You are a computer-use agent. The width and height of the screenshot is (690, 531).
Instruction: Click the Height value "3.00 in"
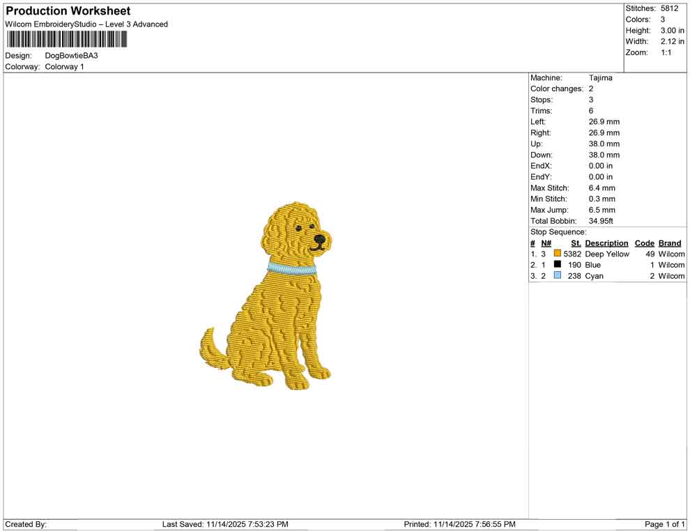[x=672, y=31]
